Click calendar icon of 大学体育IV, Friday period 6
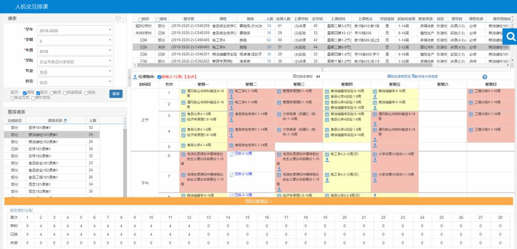The width and height of the screenshot is (517, 249). 375,154
